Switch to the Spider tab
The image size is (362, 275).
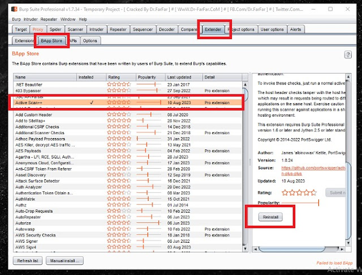point(55,29)
